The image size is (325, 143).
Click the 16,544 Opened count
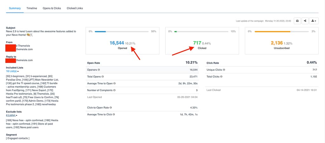[x=117, y=43]
